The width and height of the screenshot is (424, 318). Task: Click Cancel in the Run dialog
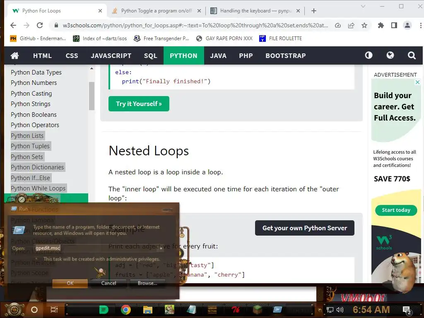pyautogui.click(x=109, y=283)
